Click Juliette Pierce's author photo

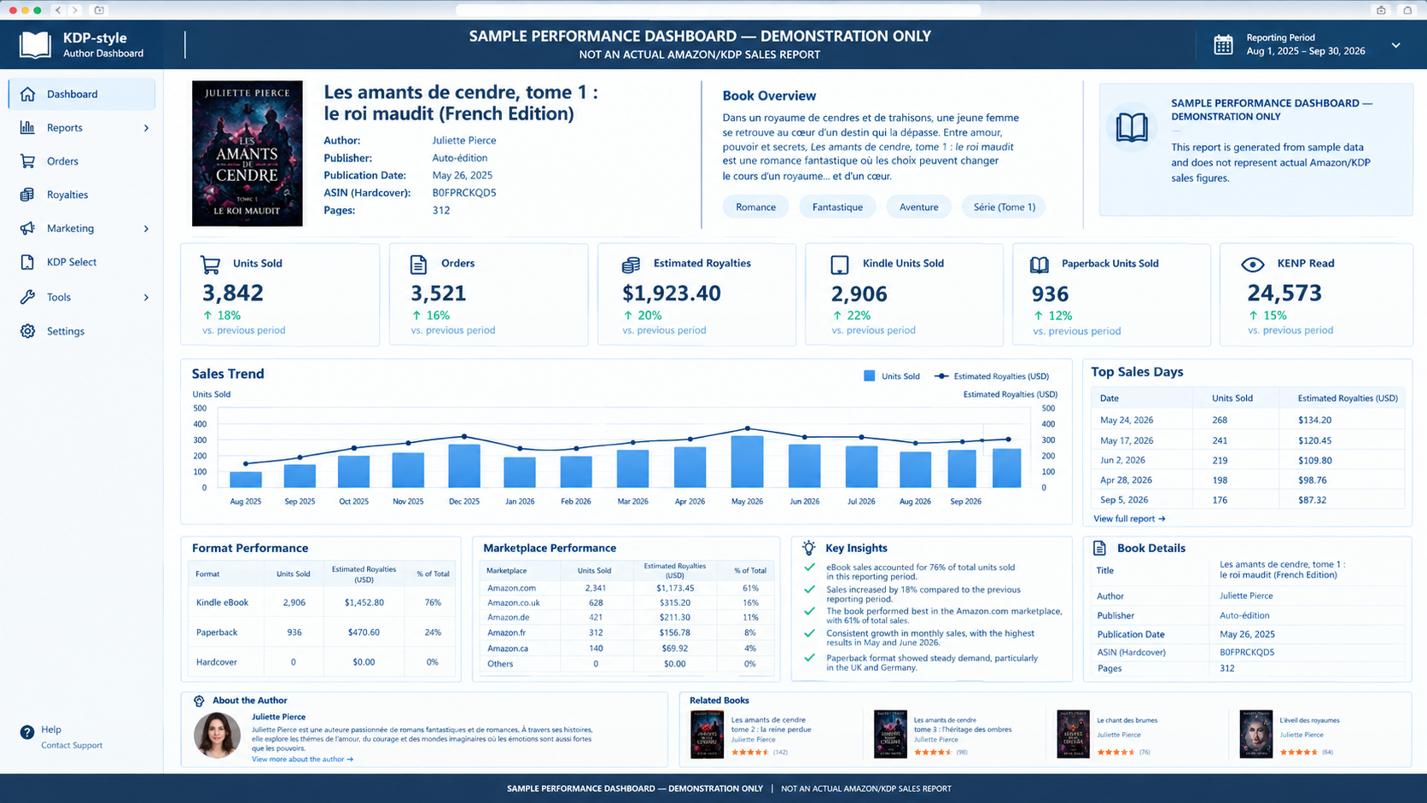click(x=217, y=736)
